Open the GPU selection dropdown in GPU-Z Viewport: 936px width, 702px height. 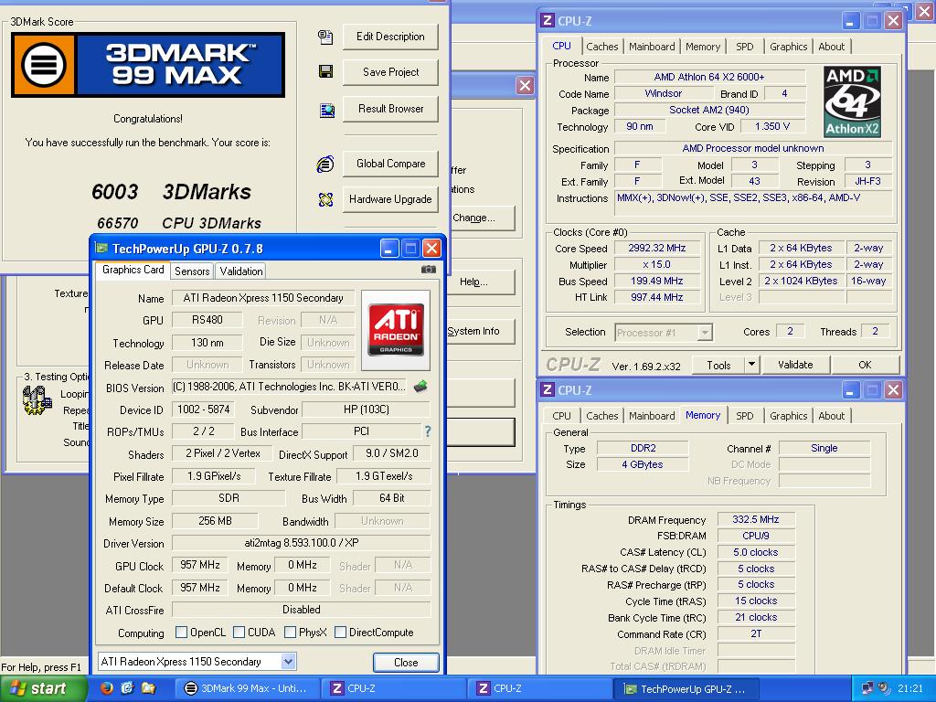[x=288, y=662]
